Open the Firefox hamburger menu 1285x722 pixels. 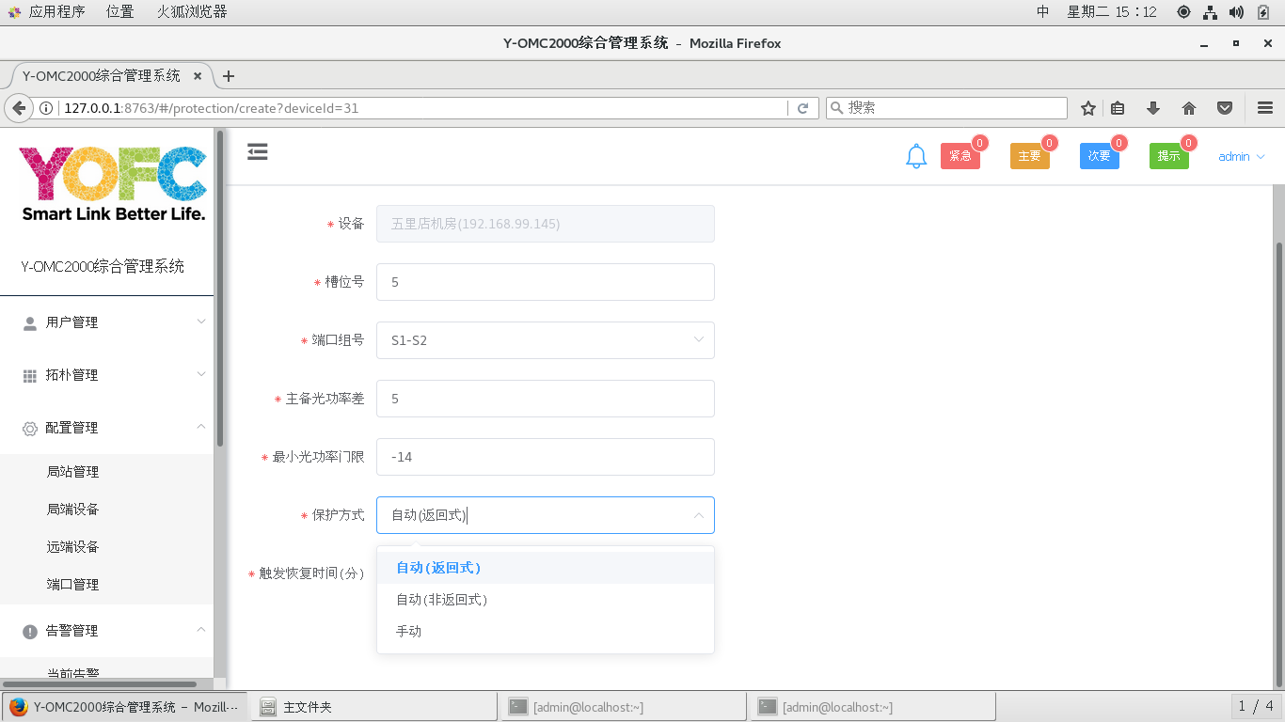coord(1264,108)
